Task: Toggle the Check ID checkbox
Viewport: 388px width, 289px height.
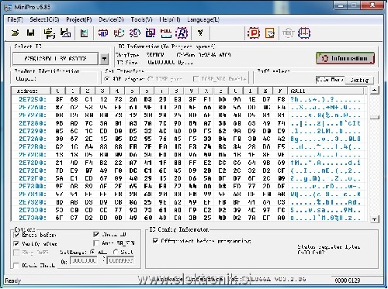Action: tap(96, 235)
